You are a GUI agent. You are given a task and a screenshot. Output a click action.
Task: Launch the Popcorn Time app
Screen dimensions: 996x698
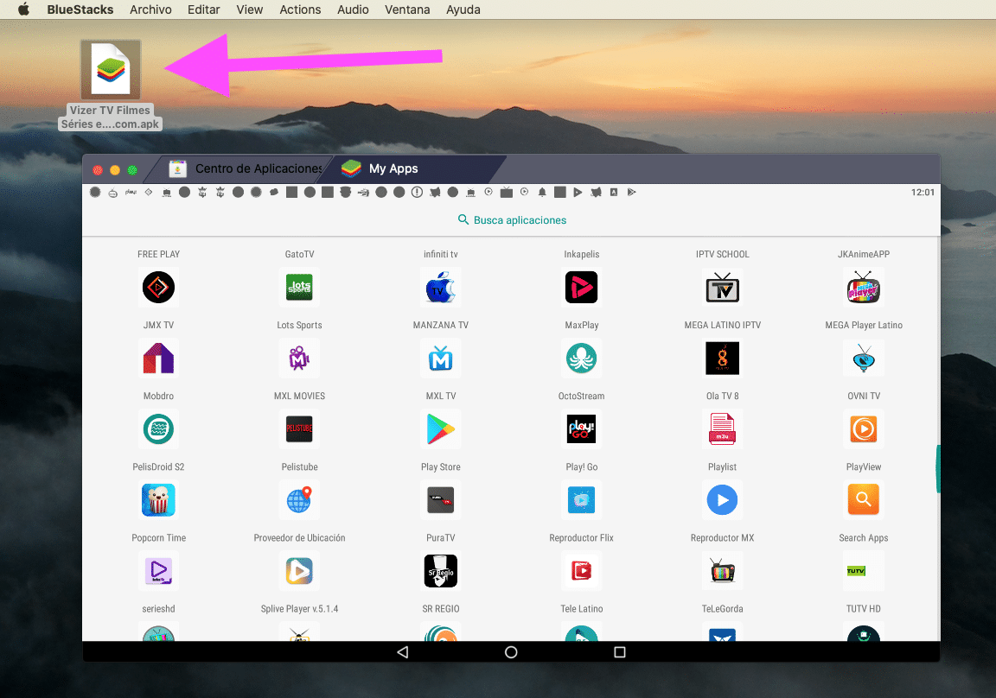[158, 500]
